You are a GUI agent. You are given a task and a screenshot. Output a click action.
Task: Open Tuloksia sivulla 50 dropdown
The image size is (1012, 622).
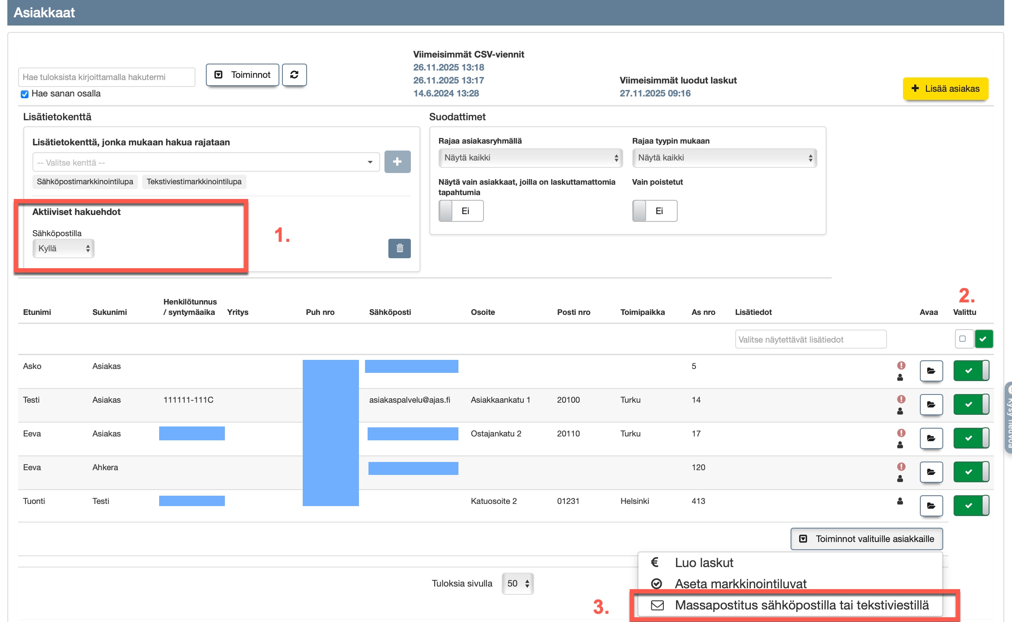click(x=517, y=584)
